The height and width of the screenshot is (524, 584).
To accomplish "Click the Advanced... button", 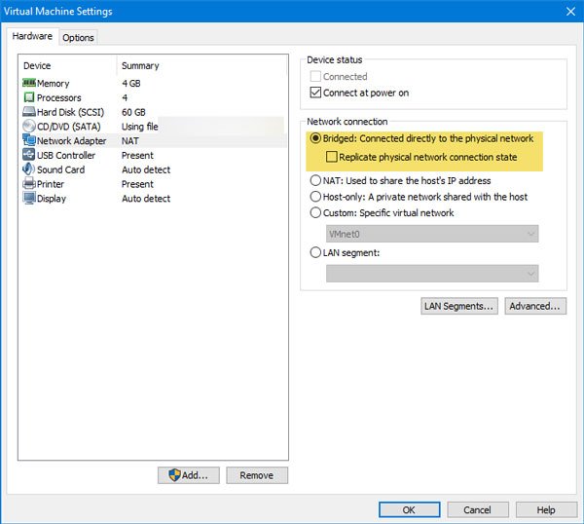I will click(535, 306).
